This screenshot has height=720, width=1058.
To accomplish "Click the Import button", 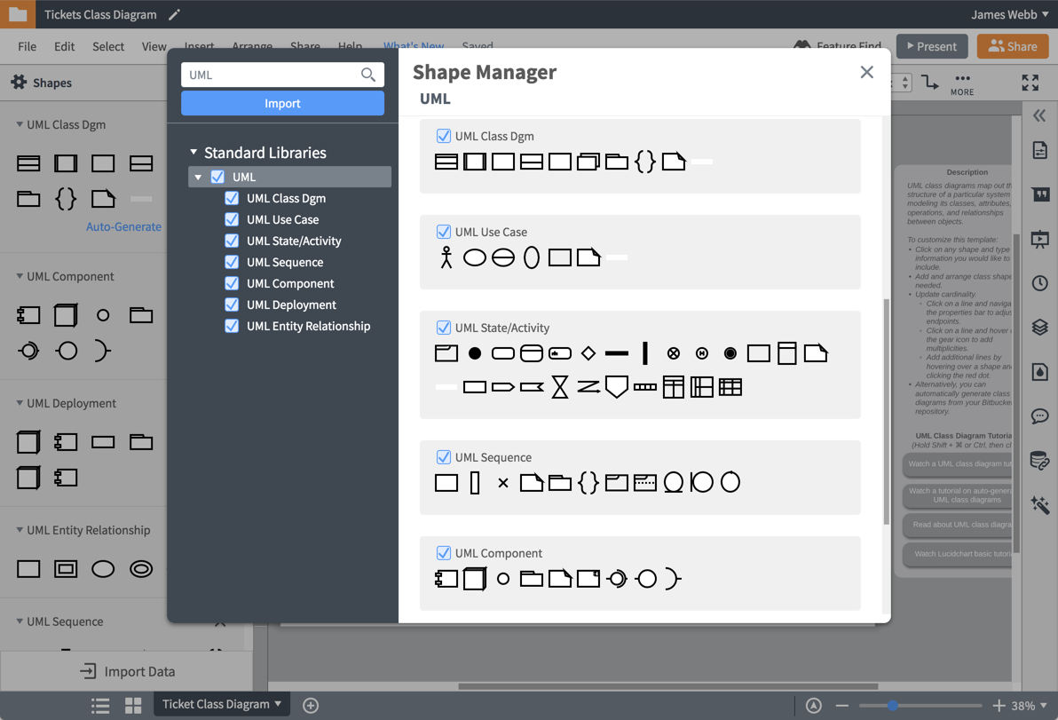I will pos(282,103).
